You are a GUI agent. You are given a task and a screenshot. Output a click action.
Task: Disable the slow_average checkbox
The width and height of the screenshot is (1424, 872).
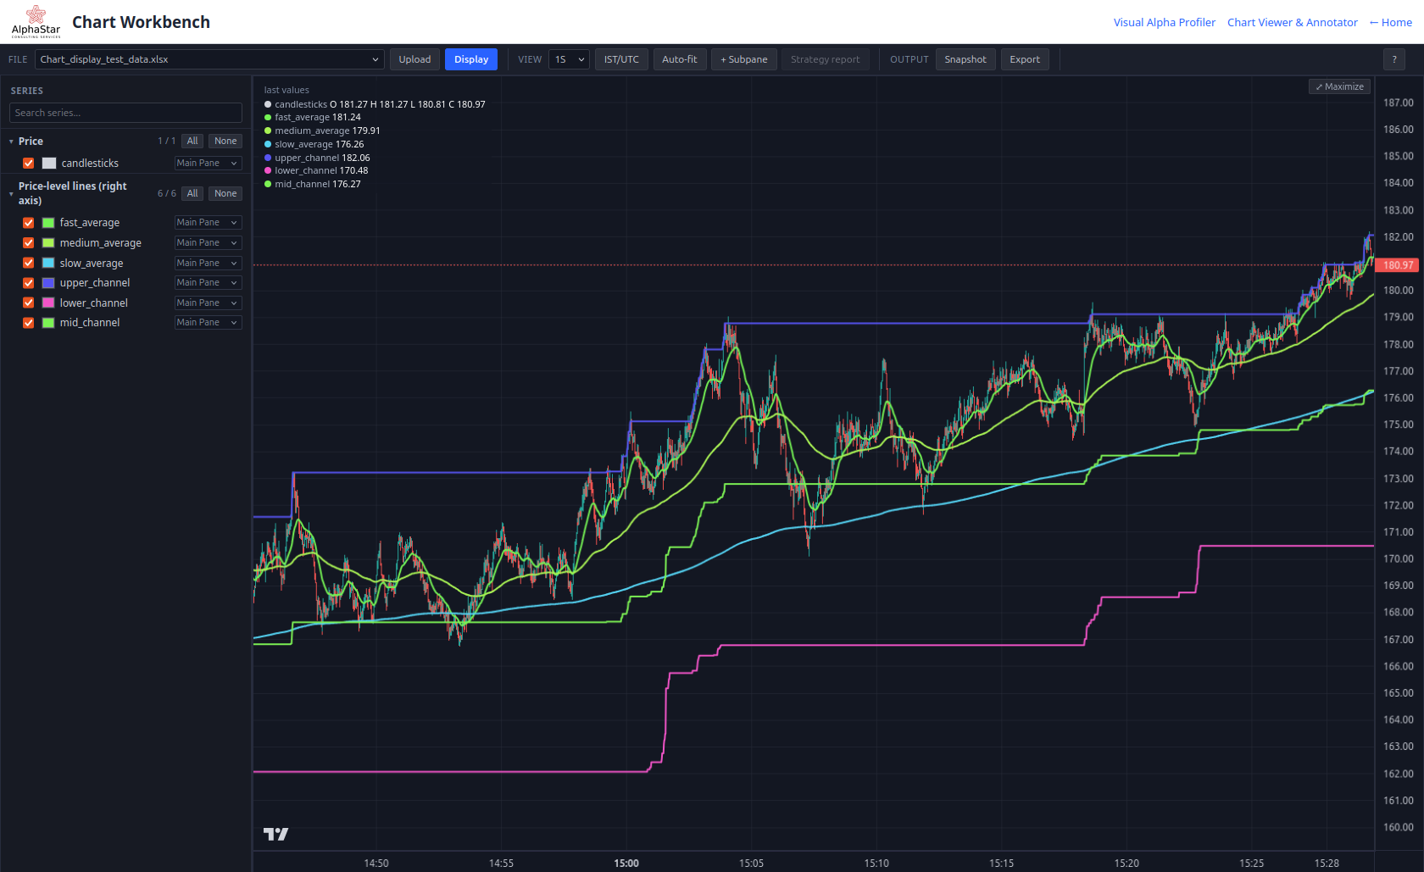pos(29,263)
